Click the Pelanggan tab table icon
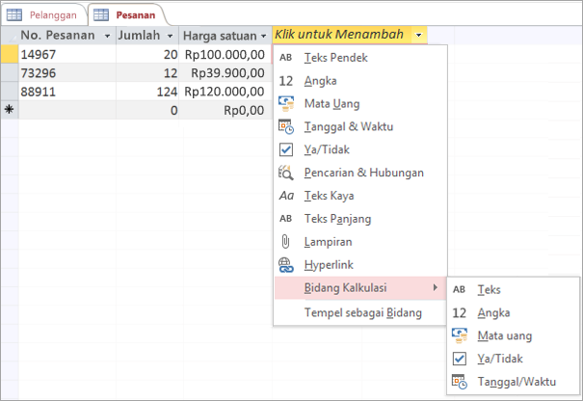This screenshot has height=401, width=583. (14, 14)
